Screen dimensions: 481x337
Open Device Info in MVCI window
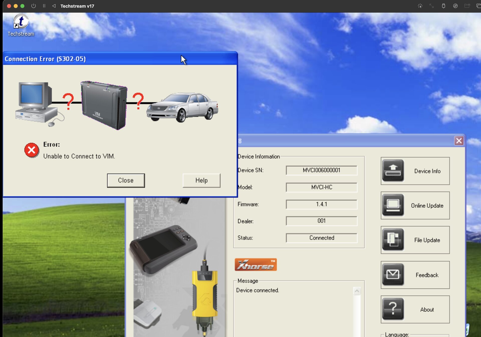point(415,171)
